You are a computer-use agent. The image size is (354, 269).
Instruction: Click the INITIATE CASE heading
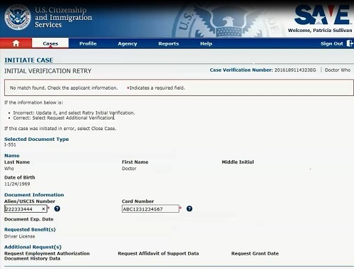point(28,60)
